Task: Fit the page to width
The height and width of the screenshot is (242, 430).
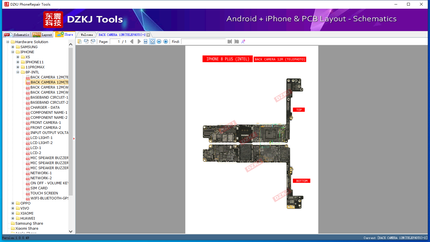Action: (146, 41)
